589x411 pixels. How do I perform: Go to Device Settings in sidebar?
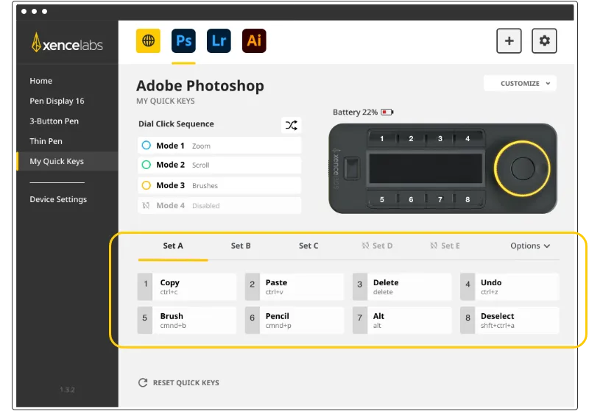coord(58,199)
